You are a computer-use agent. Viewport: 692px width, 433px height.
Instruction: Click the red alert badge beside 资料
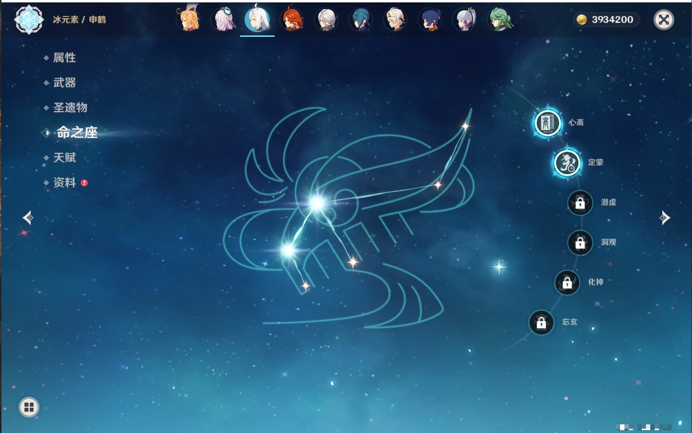click(84, 182)
